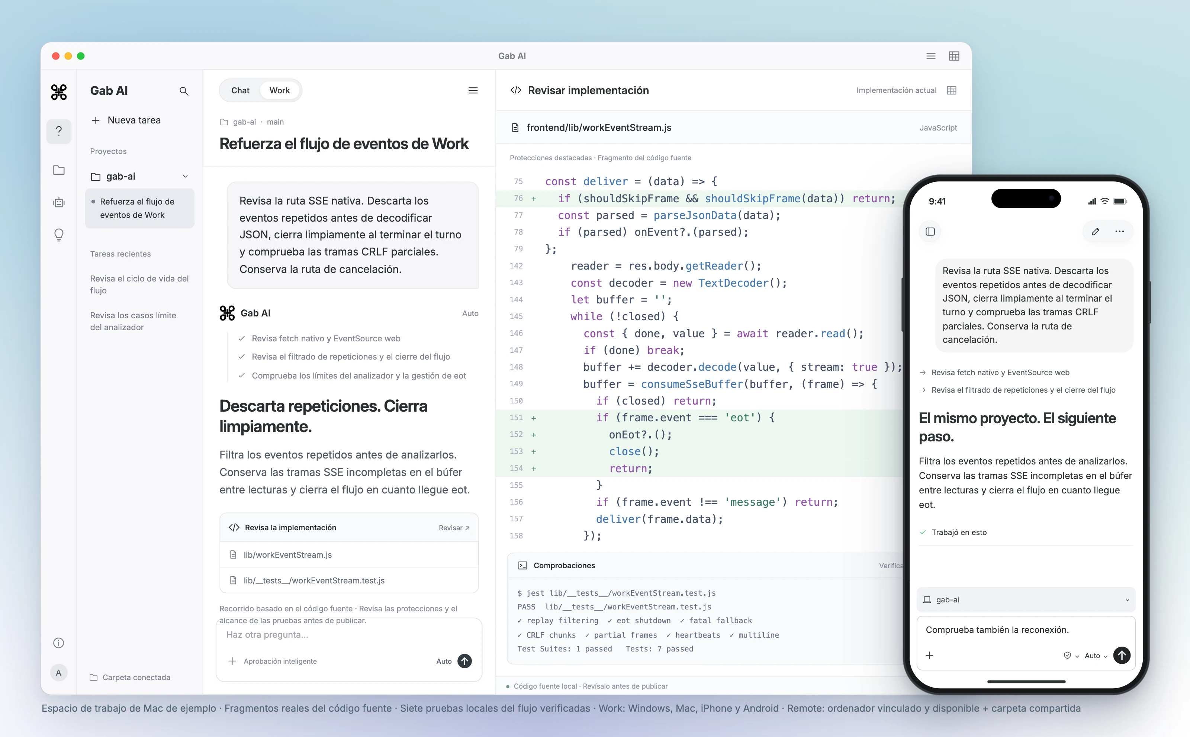Open the hamburger menu next to Work tab
Screen dimensions: 1190x737
tap(473, 91)
